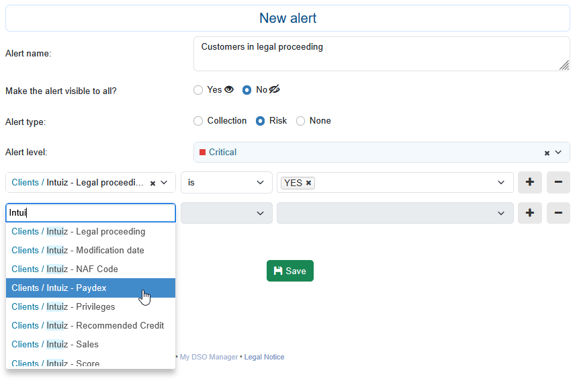Choose Collection alert type
Image resolution: width=577 pixels, height=383 pixels.
pos(198,121)
